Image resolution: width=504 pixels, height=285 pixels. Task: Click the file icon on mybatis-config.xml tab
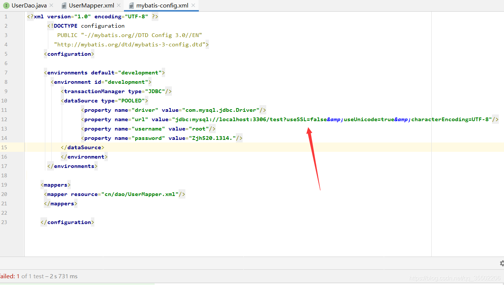pos(131,6)
